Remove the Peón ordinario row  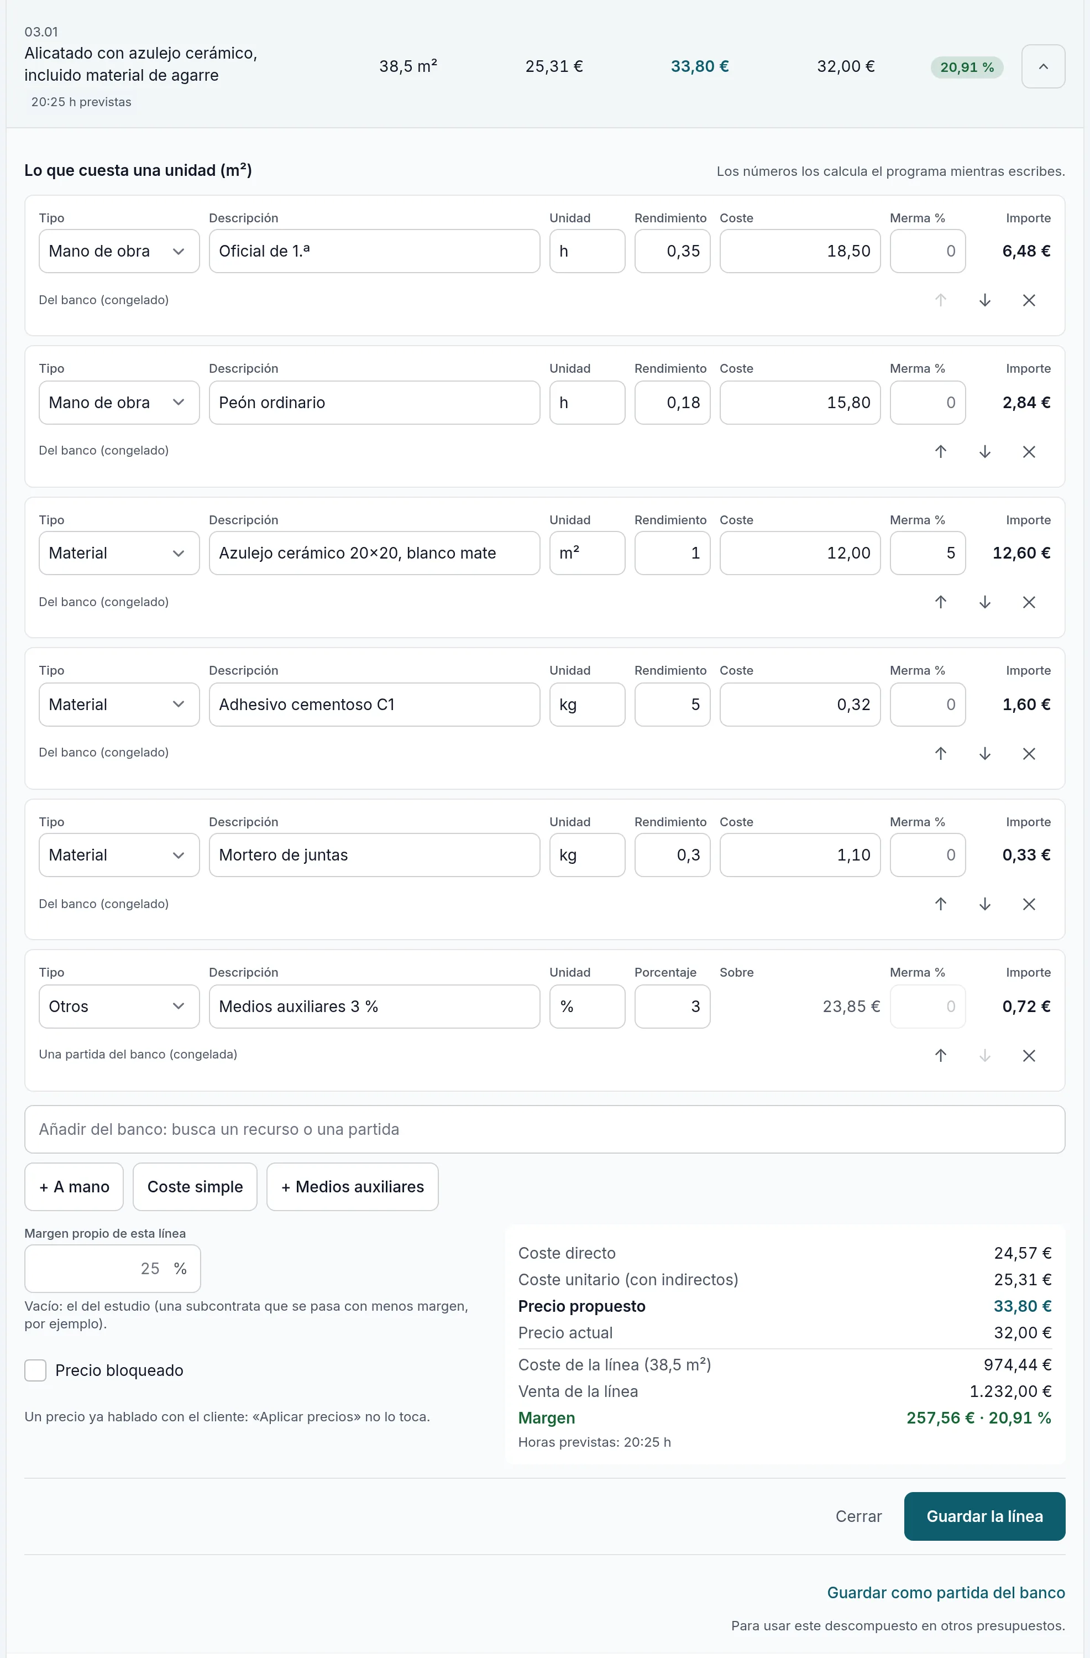(1029, 451)
